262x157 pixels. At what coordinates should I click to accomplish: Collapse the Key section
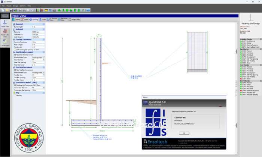point(44,93)
